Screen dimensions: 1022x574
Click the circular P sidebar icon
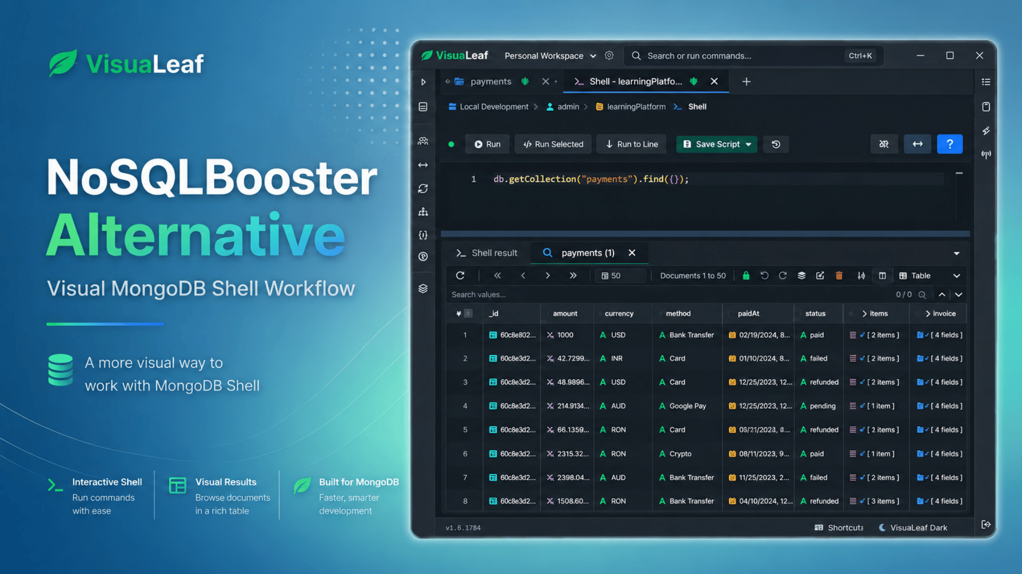tap(423, 257)
